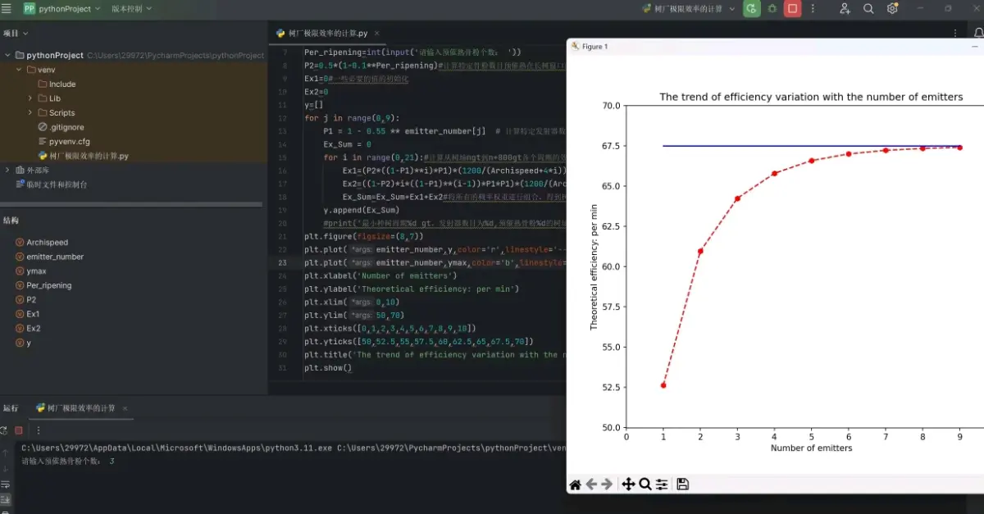Toggle soft-wrap in the Run console
Screen dimensions: 984x514
point(5,484)
